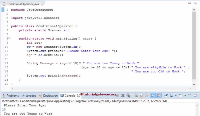Switch to the Problems tab
Screen dimensions: 200x116
(10, 96)
